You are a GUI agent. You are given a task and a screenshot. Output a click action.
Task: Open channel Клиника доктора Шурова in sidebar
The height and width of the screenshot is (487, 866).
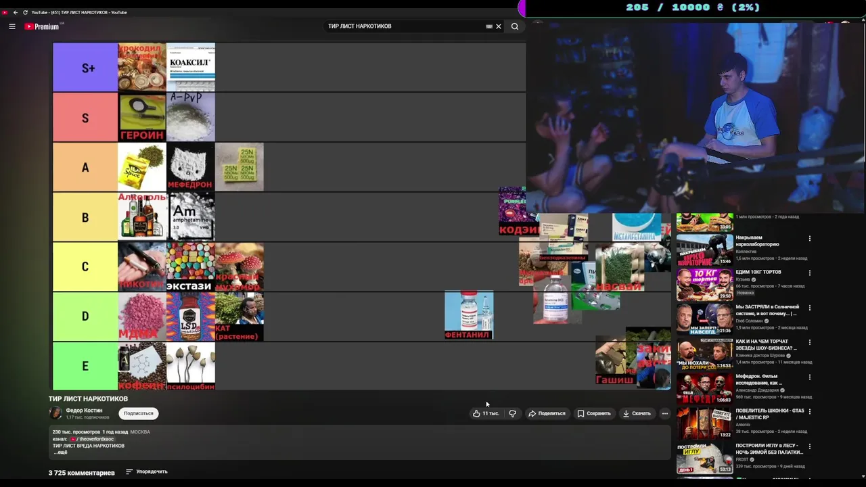tap(761, 356)
